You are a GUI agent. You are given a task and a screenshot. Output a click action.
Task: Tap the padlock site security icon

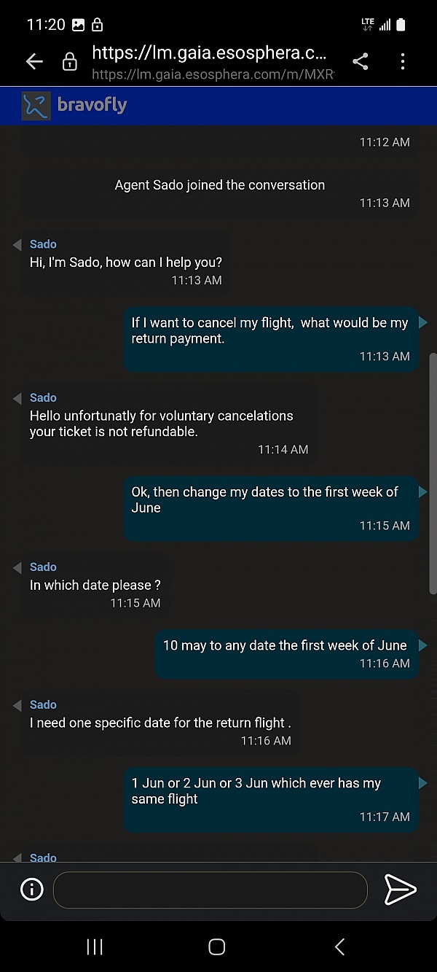70,62
